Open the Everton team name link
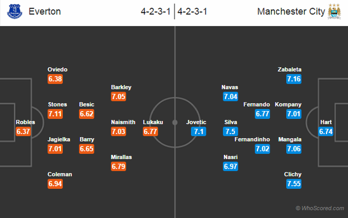This screenshot has height=218, width=348. (x=45, y=12)
